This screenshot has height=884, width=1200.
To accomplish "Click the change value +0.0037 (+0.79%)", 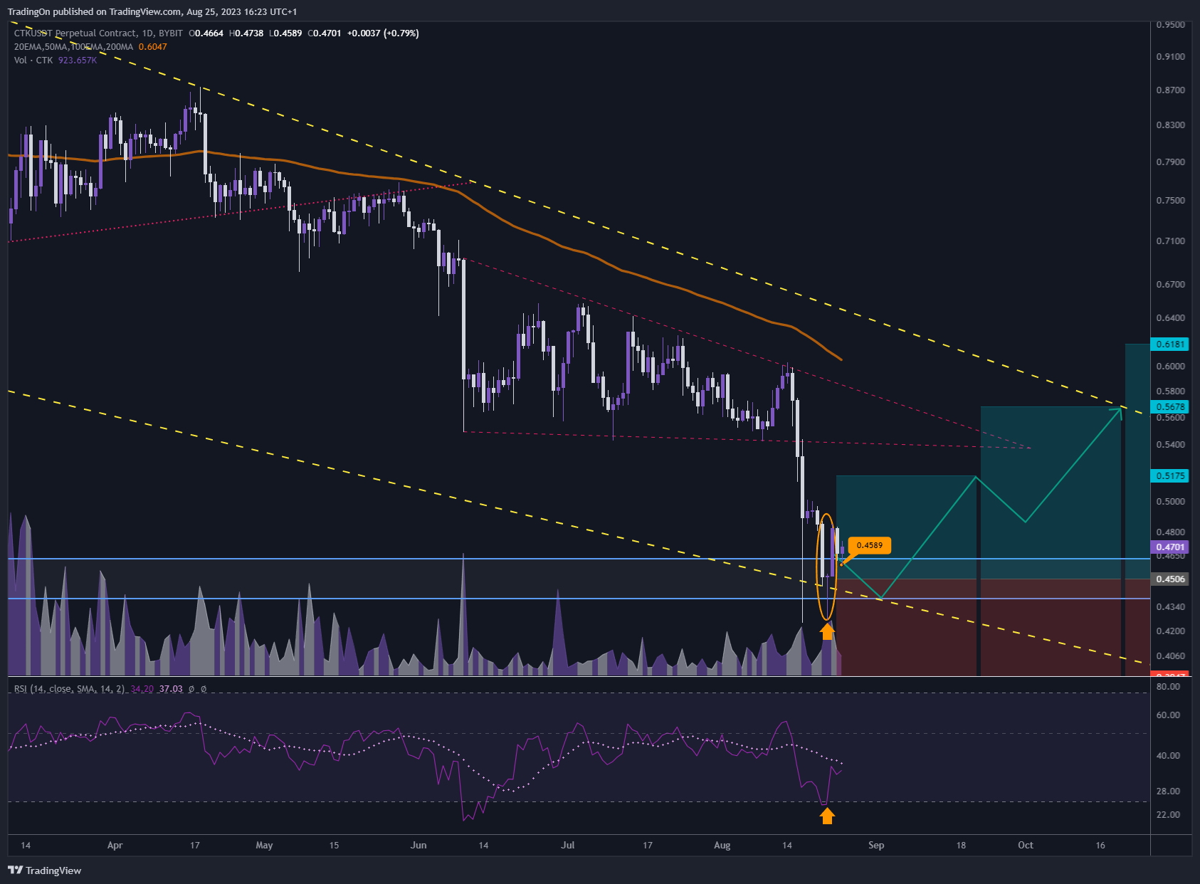I will (x=383, y=33).
